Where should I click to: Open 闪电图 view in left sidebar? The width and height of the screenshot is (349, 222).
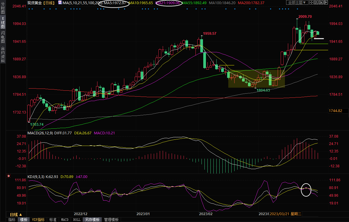click(x=3, y=37)
